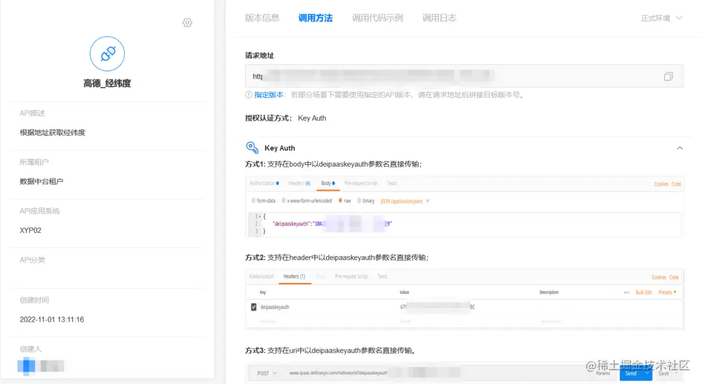
Task: Open the Pre-request Script tab
Action: pyautogui.click(x=361, y=184)
